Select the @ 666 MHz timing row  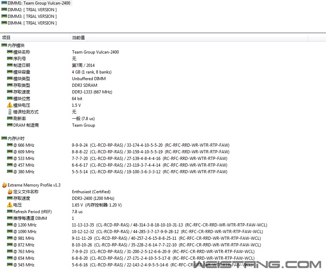(x=24, y=145)
